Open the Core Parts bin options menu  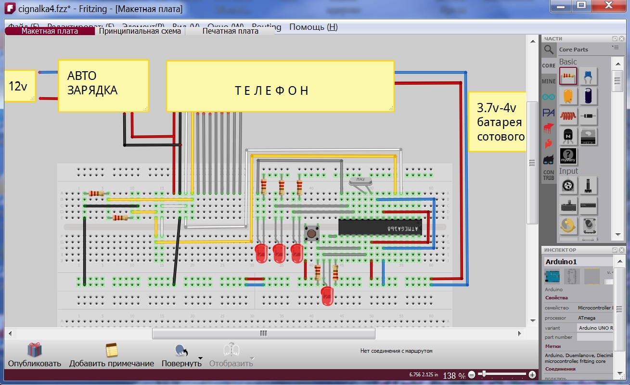pos(615,48)
